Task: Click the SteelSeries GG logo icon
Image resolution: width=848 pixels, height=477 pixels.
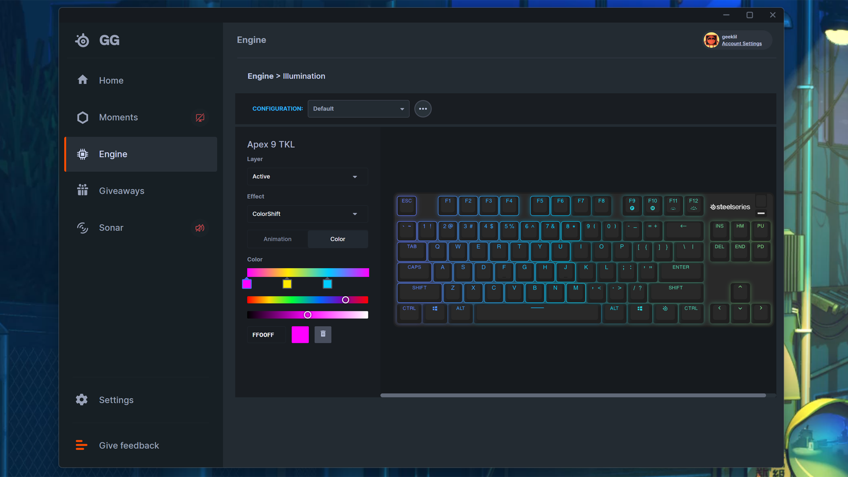Action: [82, 40]
